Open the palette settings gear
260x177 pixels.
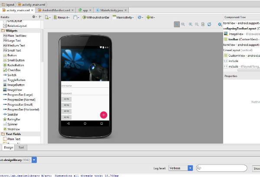click(35, 17)
